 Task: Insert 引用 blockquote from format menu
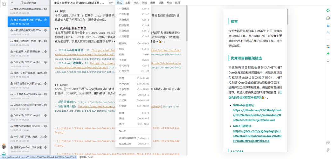(133, 78)
